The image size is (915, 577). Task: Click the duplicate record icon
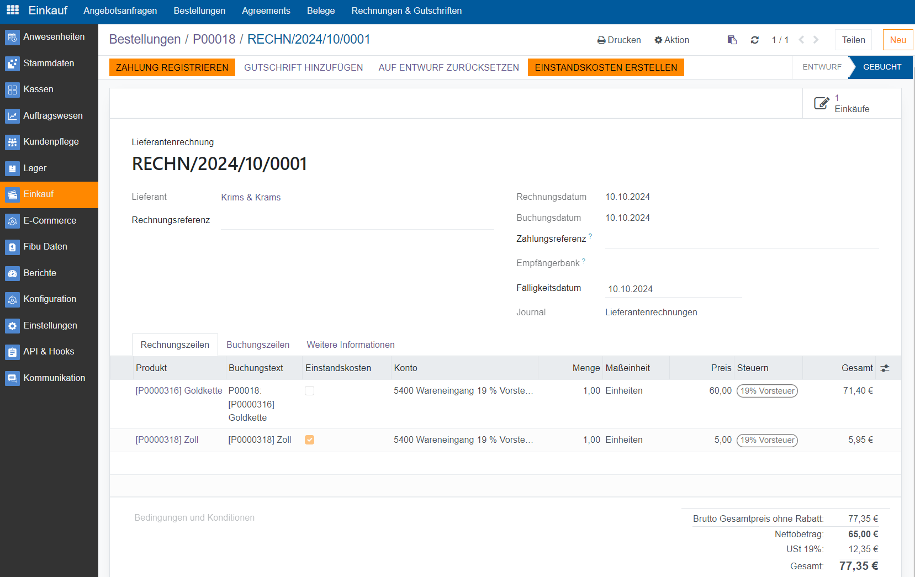coord(732,40)
